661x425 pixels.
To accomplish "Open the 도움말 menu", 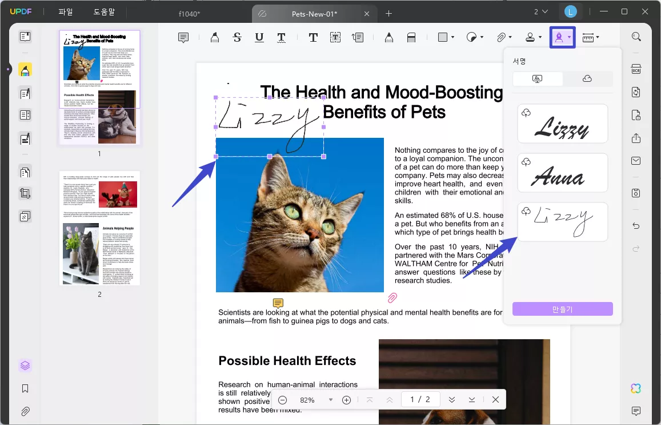I will point(104,12).
